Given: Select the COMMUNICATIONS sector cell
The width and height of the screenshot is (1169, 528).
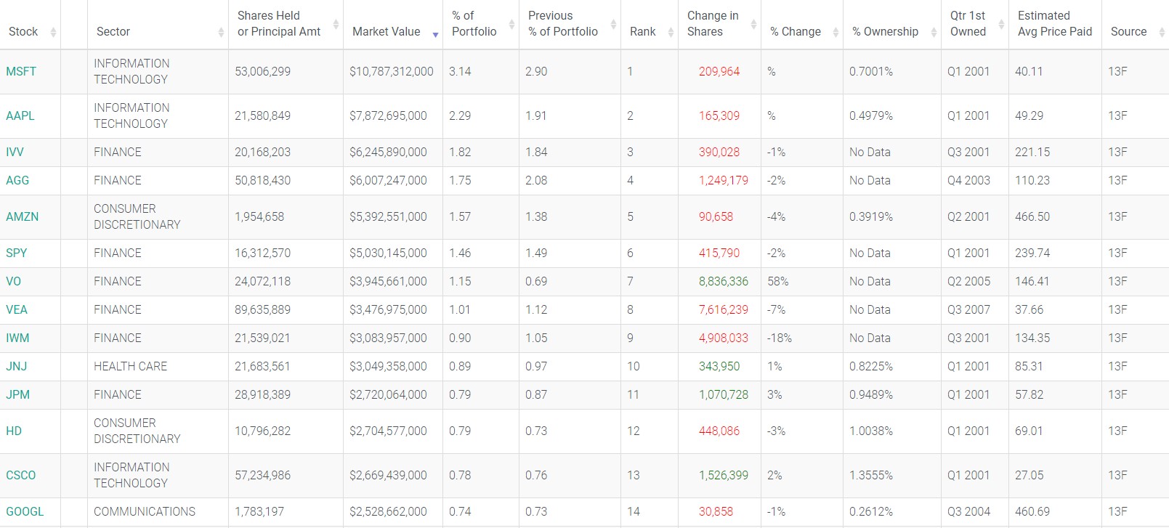Looking at the screenshot, I should point(145,512).
